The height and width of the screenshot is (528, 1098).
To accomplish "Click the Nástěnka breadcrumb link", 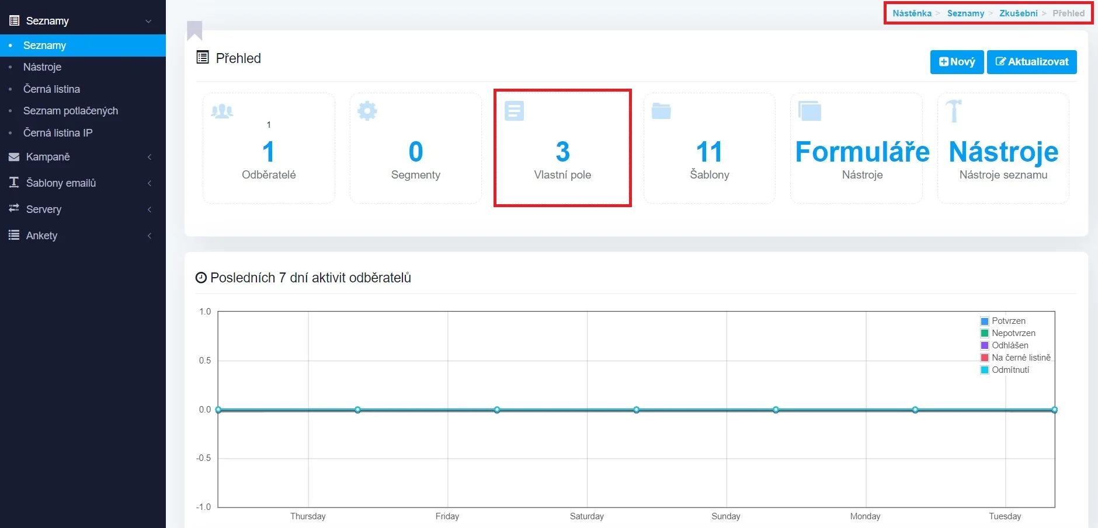I will coord(912,13).
